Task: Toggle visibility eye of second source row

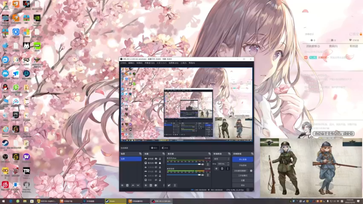Action: point(156,163)
